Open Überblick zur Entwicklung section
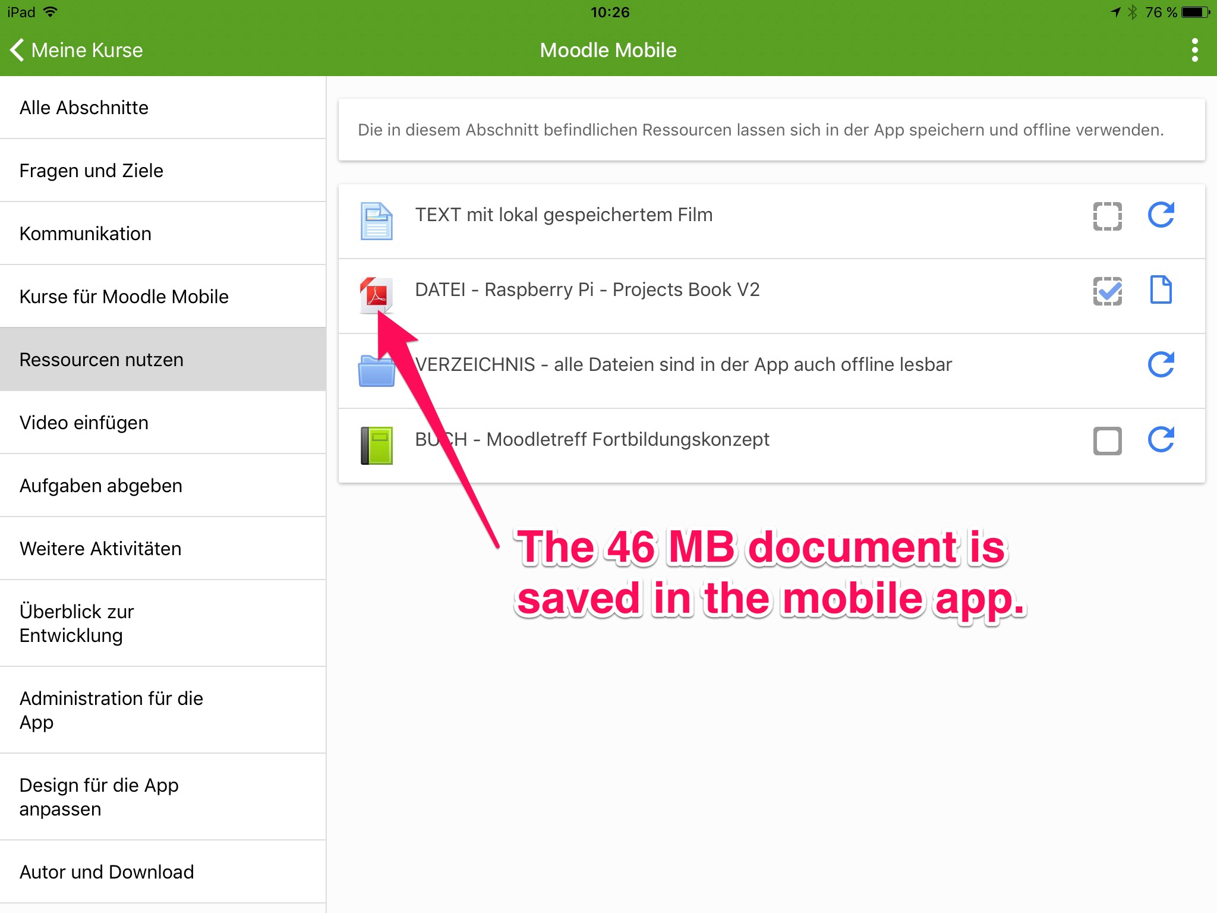Screen dimensions: 1217x913 pos(163,624)
